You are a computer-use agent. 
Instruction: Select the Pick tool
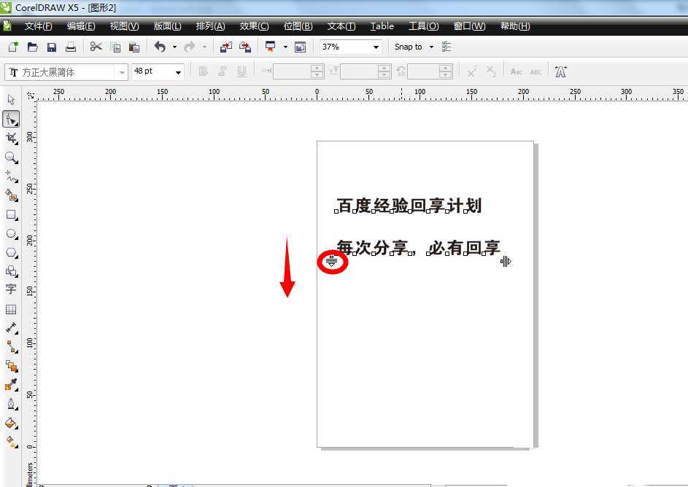10,98
